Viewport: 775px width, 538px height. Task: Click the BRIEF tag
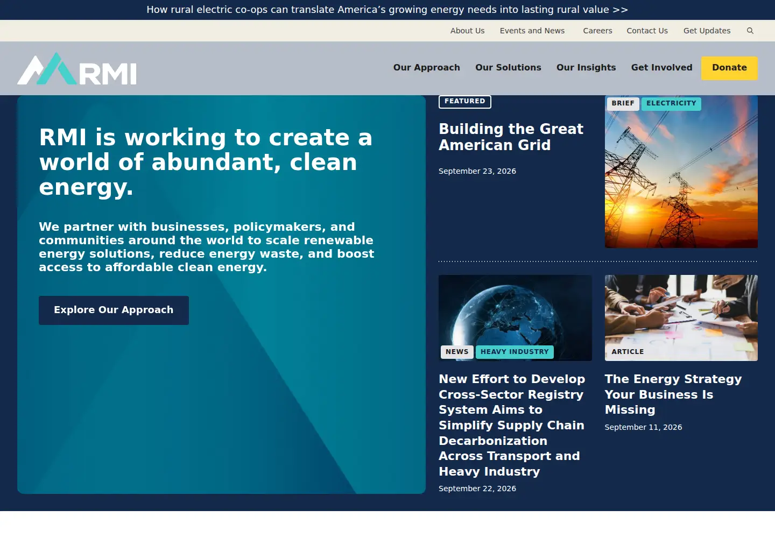(623, 103)
